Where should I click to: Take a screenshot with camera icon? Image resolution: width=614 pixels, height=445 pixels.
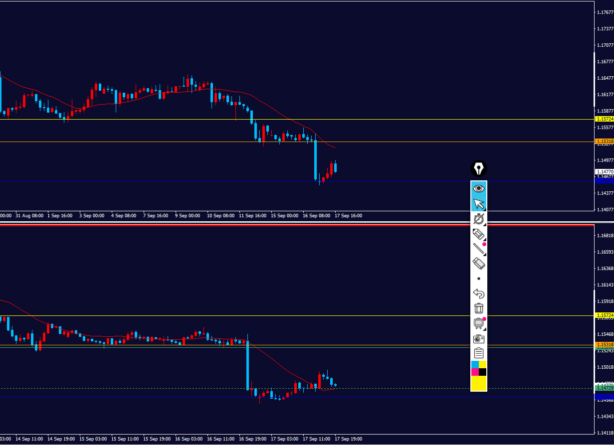pyautogui.click(x=479, y=339)
